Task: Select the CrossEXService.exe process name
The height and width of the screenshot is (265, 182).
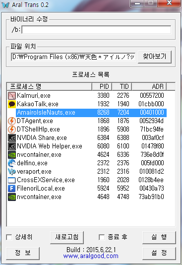Action: point(46,180)
